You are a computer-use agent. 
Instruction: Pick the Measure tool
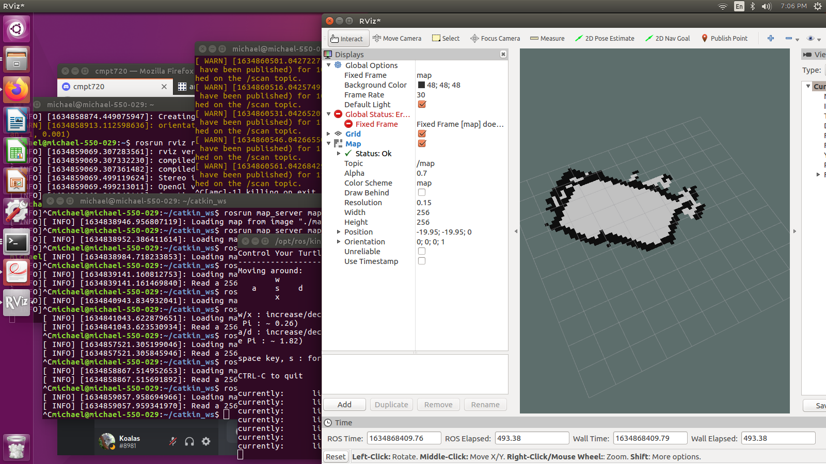547,39
